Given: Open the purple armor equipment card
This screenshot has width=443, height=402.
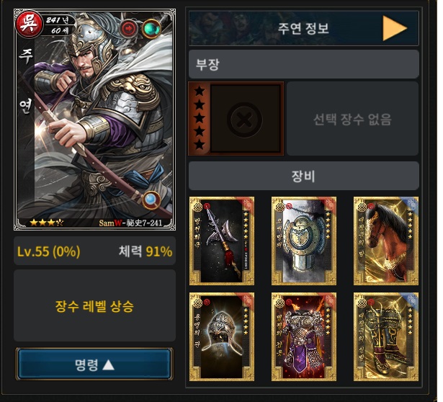Looking at the screenshot, I should pos(304,336).
